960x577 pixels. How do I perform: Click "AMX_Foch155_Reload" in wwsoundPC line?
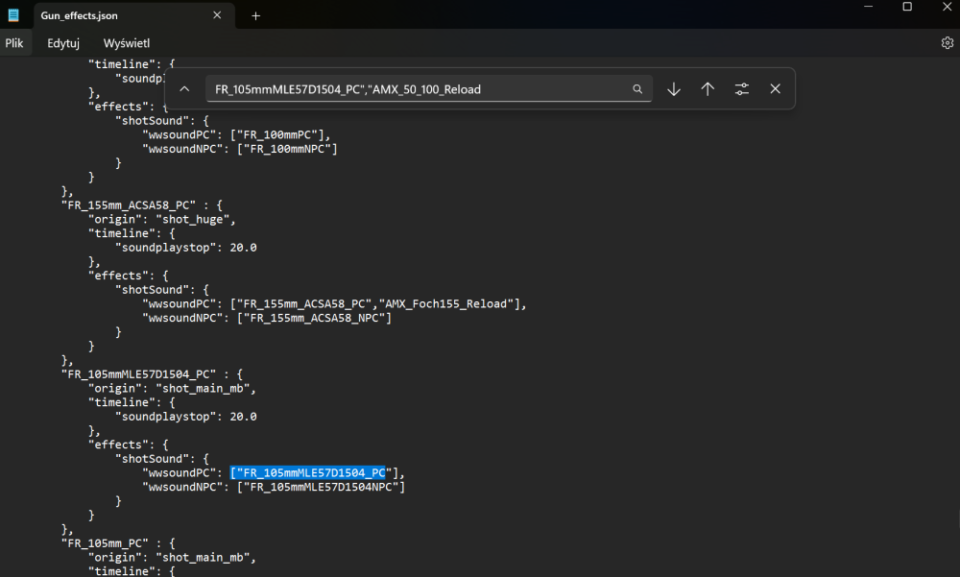pos(446,304)
